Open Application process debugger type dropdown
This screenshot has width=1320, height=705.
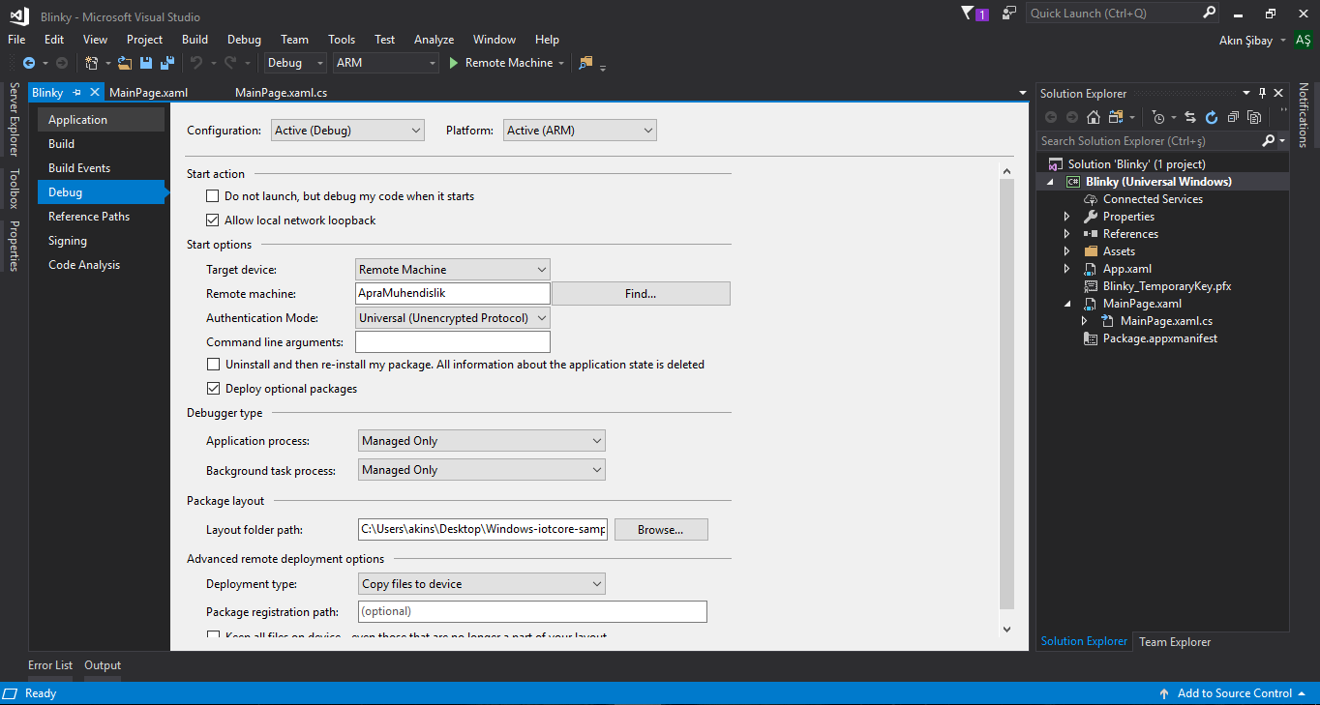(481, 441)
